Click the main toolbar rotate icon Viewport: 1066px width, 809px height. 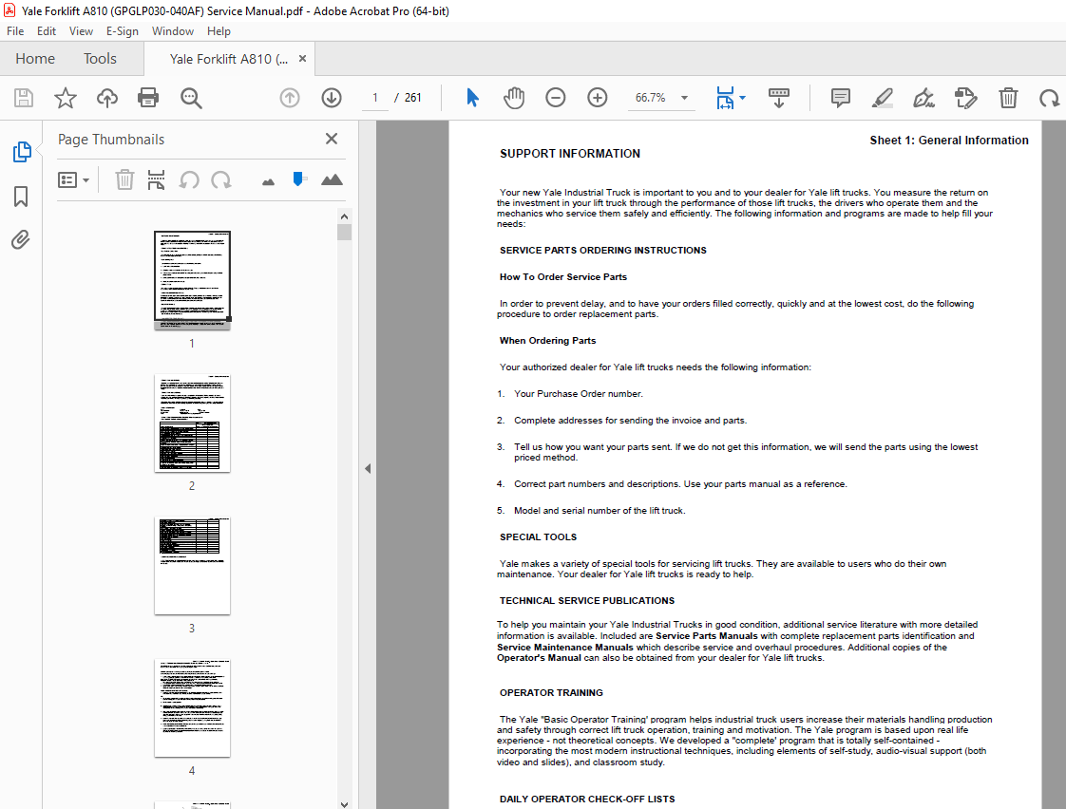pos(1049,98)
